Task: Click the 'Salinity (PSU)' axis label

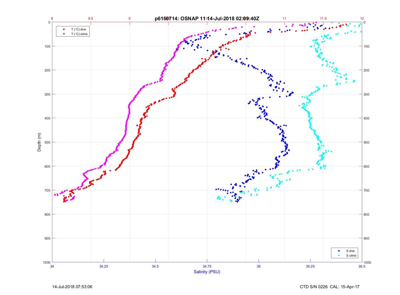Action: coord(207,272)
